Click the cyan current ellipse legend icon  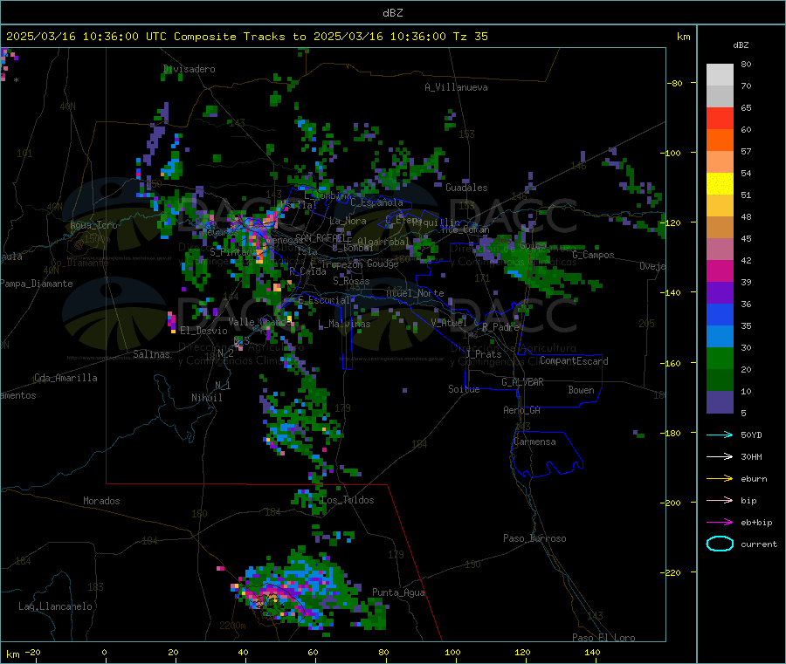720,544
